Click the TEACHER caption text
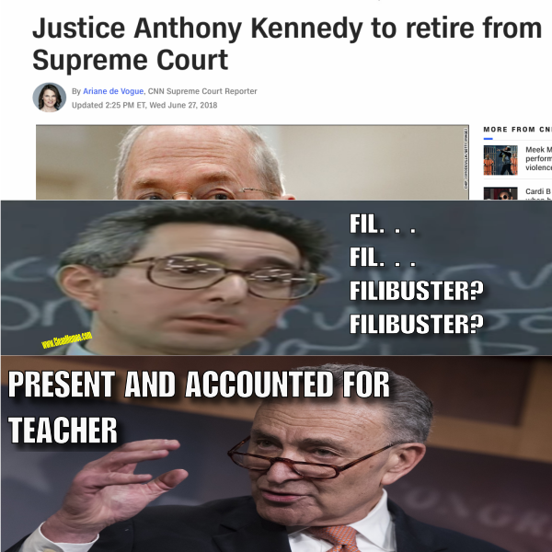This screenshot has height=552, width=552. 63,431
